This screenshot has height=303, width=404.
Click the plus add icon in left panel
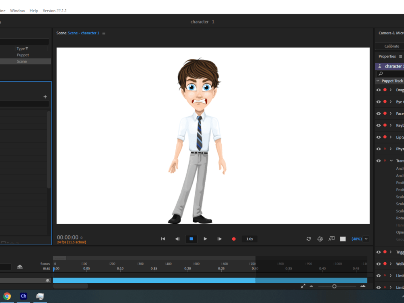click(x=45, y=97)
